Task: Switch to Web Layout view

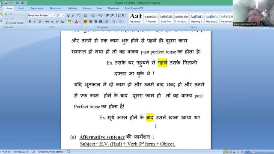Action: click(234, 152)
